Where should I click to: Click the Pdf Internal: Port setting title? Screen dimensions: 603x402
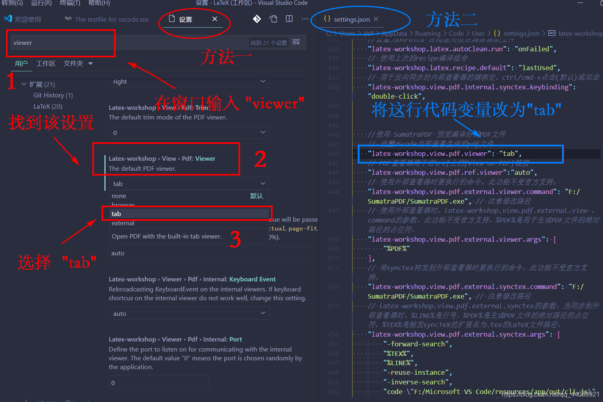pos(175,339)
